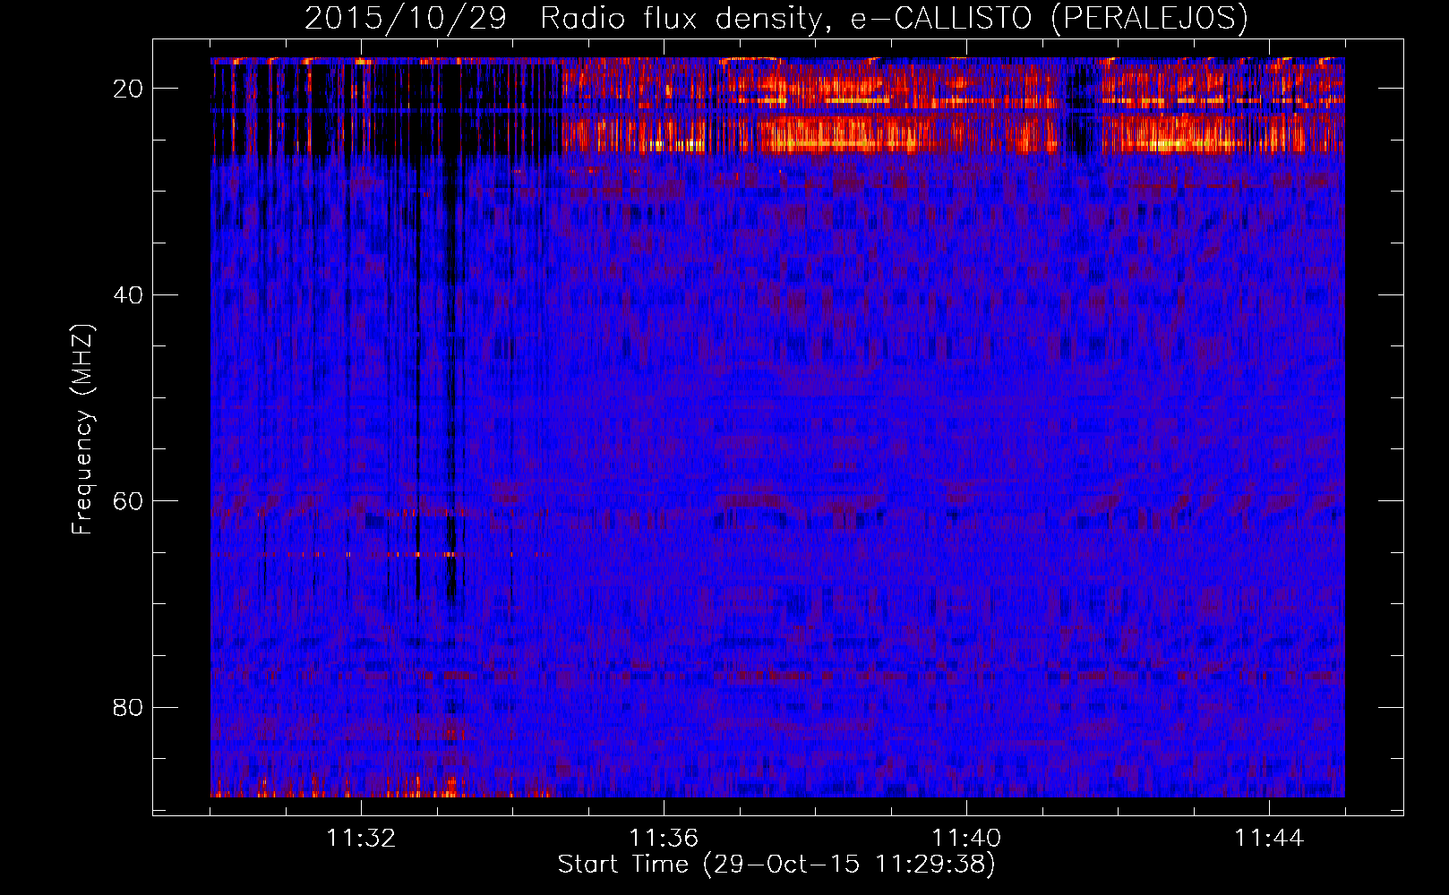Image resolution: width=1449 pixels, height=895 pixels.
Task: Click the 'Start Time (29-Oct-15 11:29:38)' label
Action: pos(776,865)
